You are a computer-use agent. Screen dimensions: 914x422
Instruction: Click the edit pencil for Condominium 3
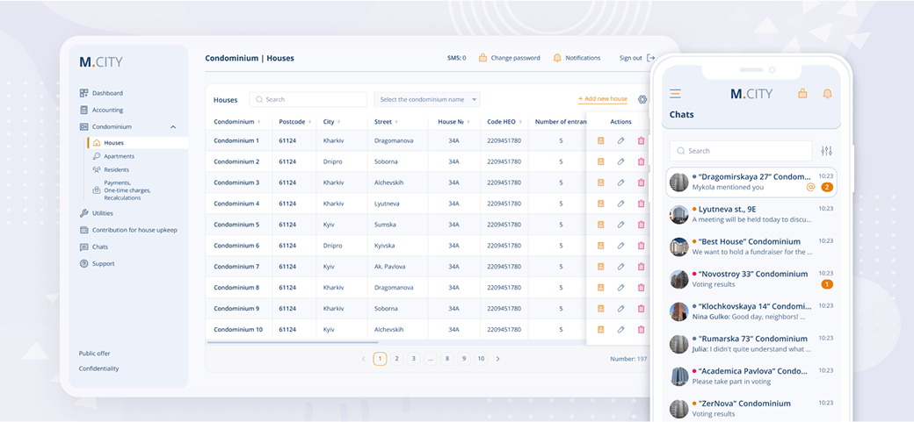[x=620, y=182]
